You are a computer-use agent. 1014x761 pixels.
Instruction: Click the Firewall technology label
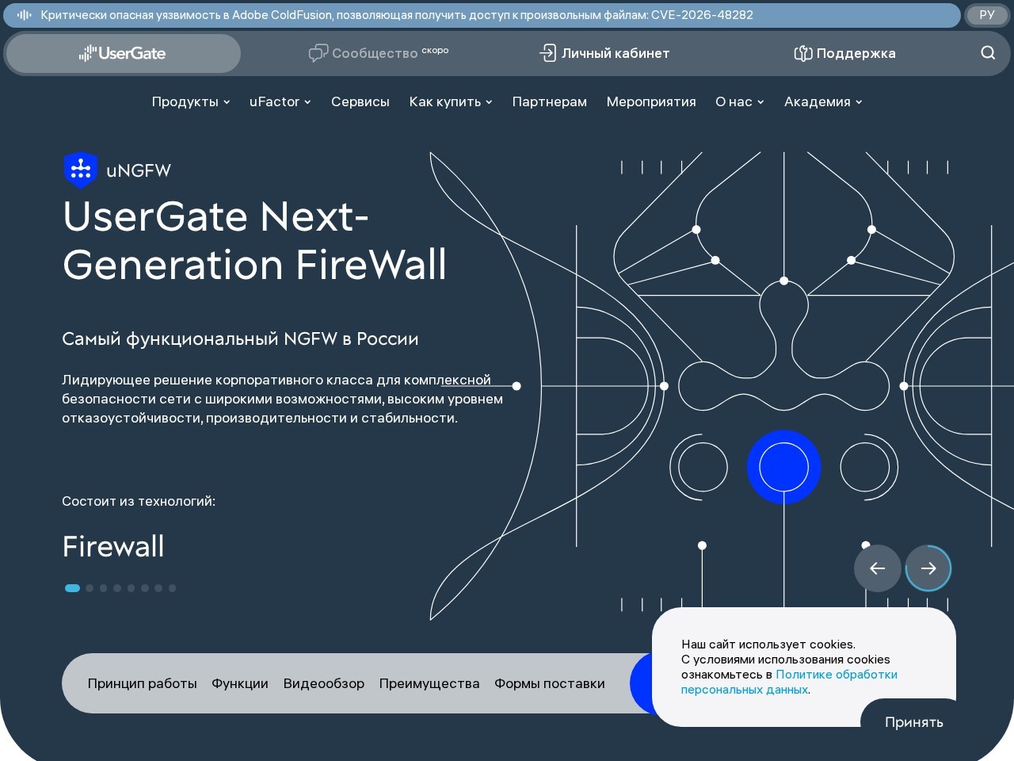coord(113,546)
